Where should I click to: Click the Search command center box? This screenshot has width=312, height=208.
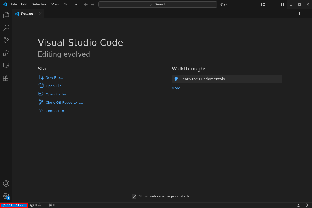158,4
